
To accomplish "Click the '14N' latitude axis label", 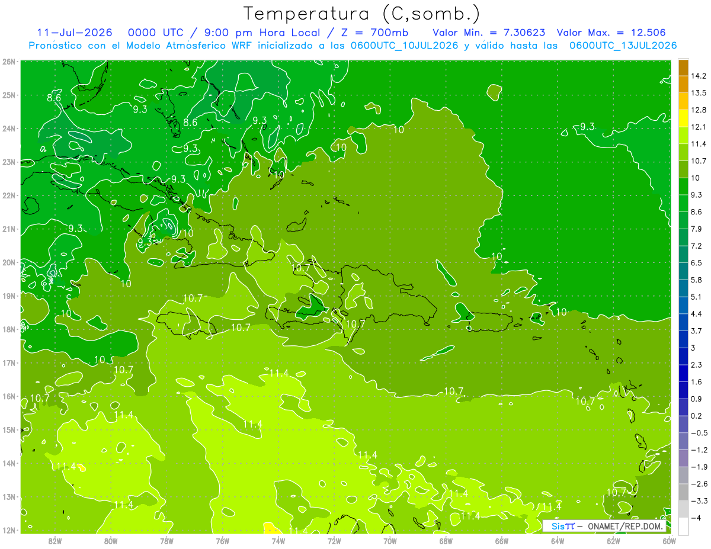I will (x=9, y=463).
